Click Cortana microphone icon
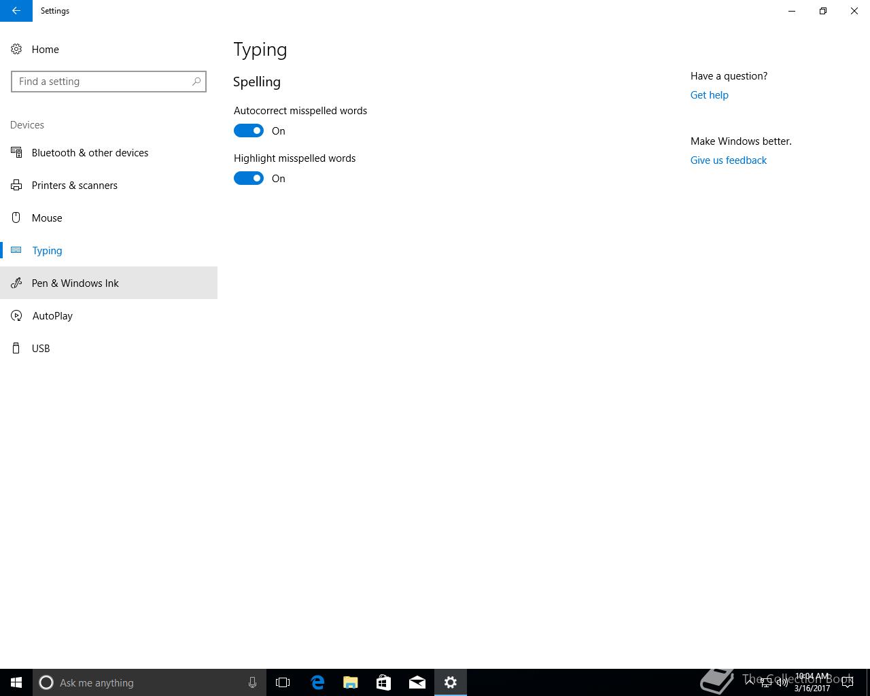This screenshot has width=870, height=696. [252, 682]
